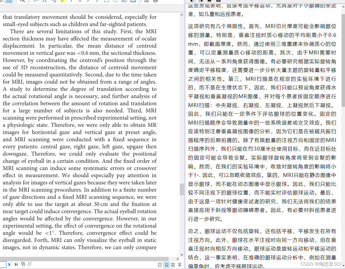The image size is (345, 269).
Task: Toggle continuous page scrolling mode
Action: [166, 265]
